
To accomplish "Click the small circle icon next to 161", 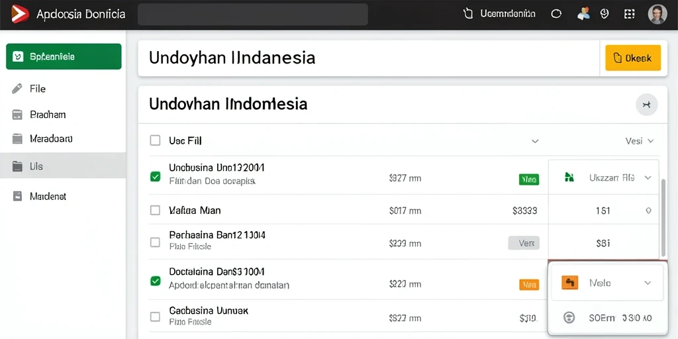I will [x=648, y=211].
